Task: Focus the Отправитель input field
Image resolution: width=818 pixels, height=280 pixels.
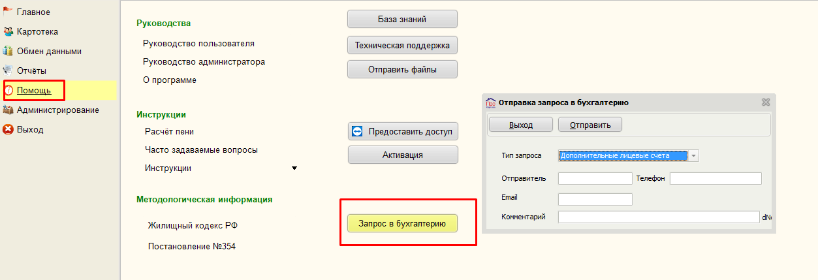Action: (x=595, y=178)
